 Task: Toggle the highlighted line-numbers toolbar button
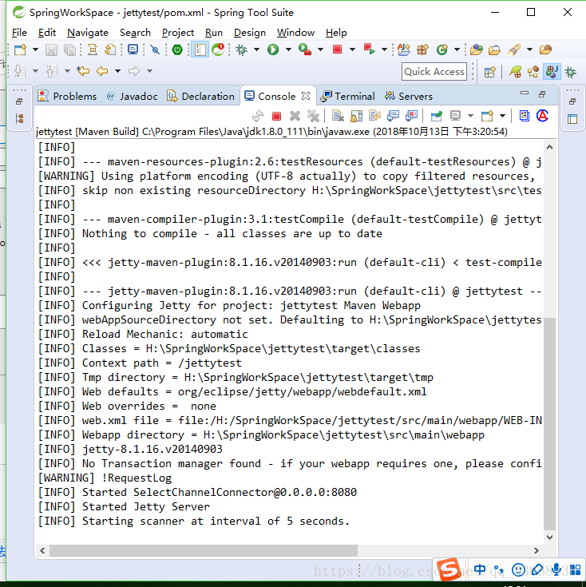pyautogui.click(x=200, y=50)
